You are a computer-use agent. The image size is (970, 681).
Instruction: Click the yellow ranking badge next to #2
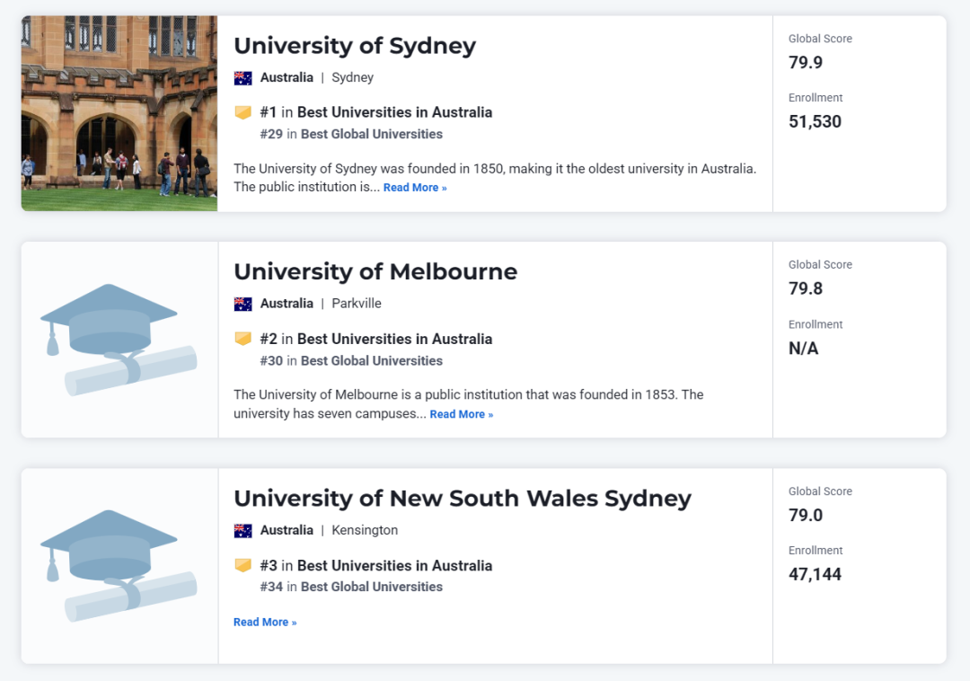pos(242,339)
